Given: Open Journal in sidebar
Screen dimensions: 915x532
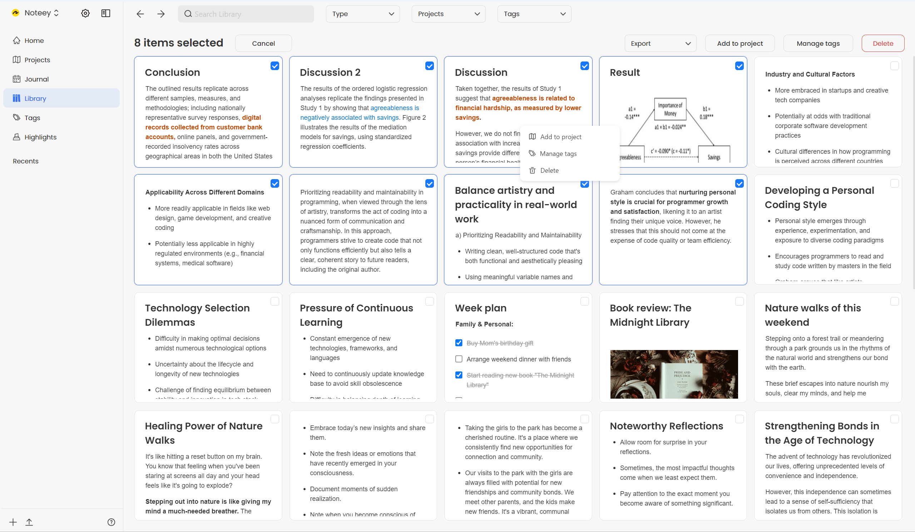Looking at the screenshot, I should pyautogui.click(x=61, y=79).
